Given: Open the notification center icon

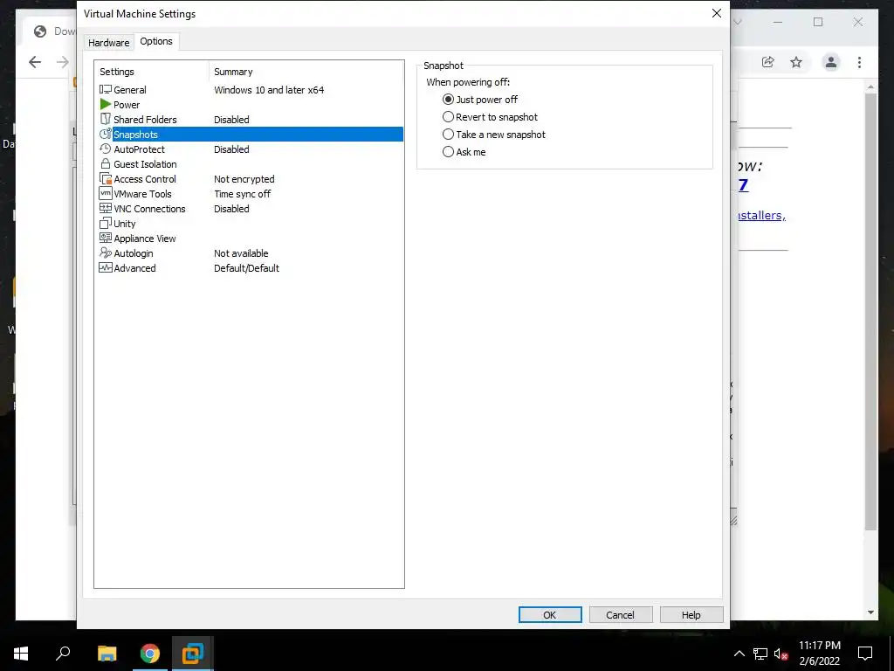Looking at the screenshot, I should [x=865, y=654].
